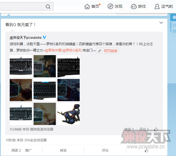Open the bottom-middle thumbnail with golden background
This screenshot has width=176, height=156.
coord(45,114)
